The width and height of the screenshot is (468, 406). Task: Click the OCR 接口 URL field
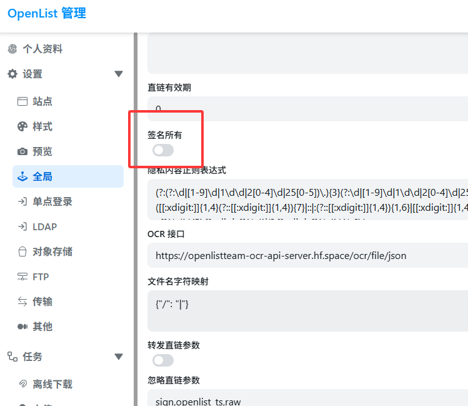[307, 255]
